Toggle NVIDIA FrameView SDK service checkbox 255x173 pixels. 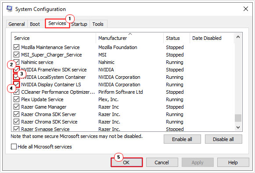(x=16, y=70)
